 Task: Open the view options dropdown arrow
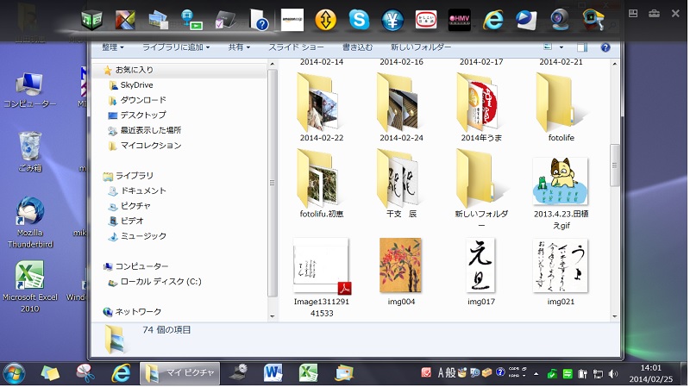(x=561, y=47)
